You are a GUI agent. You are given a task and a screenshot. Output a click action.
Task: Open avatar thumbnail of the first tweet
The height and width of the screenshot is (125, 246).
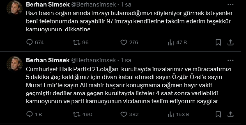click(x=14, y=8)
